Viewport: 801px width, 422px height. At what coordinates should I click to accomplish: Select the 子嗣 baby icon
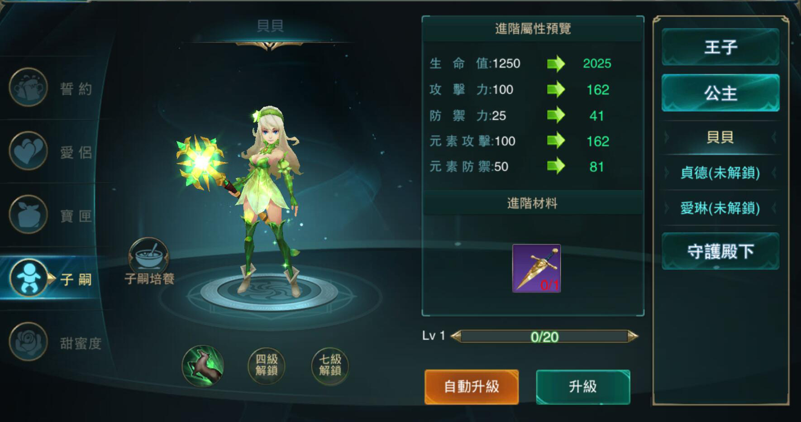(29, 278)
